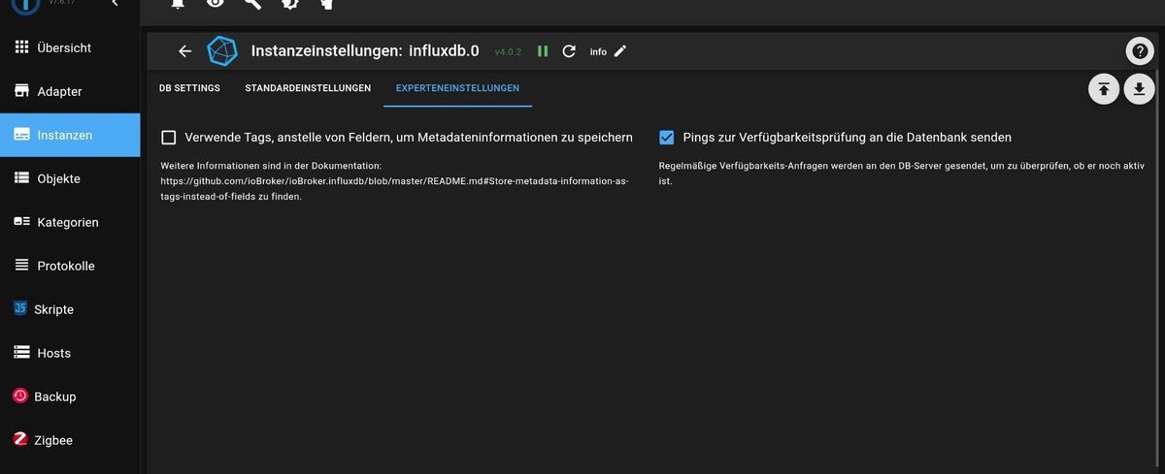
Task: Pause the influxdb.0 instance
Action: (x=543, y=51)
